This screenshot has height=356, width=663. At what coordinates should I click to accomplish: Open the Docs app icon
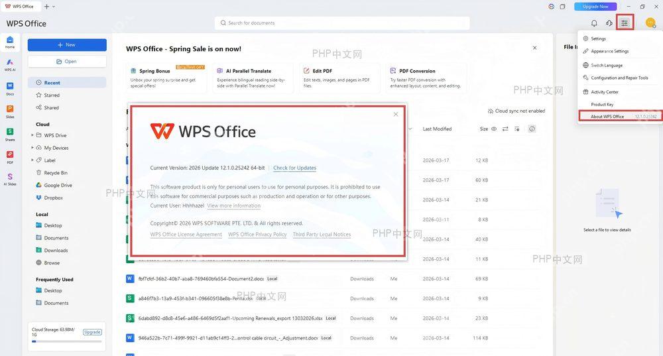point(10,88)
